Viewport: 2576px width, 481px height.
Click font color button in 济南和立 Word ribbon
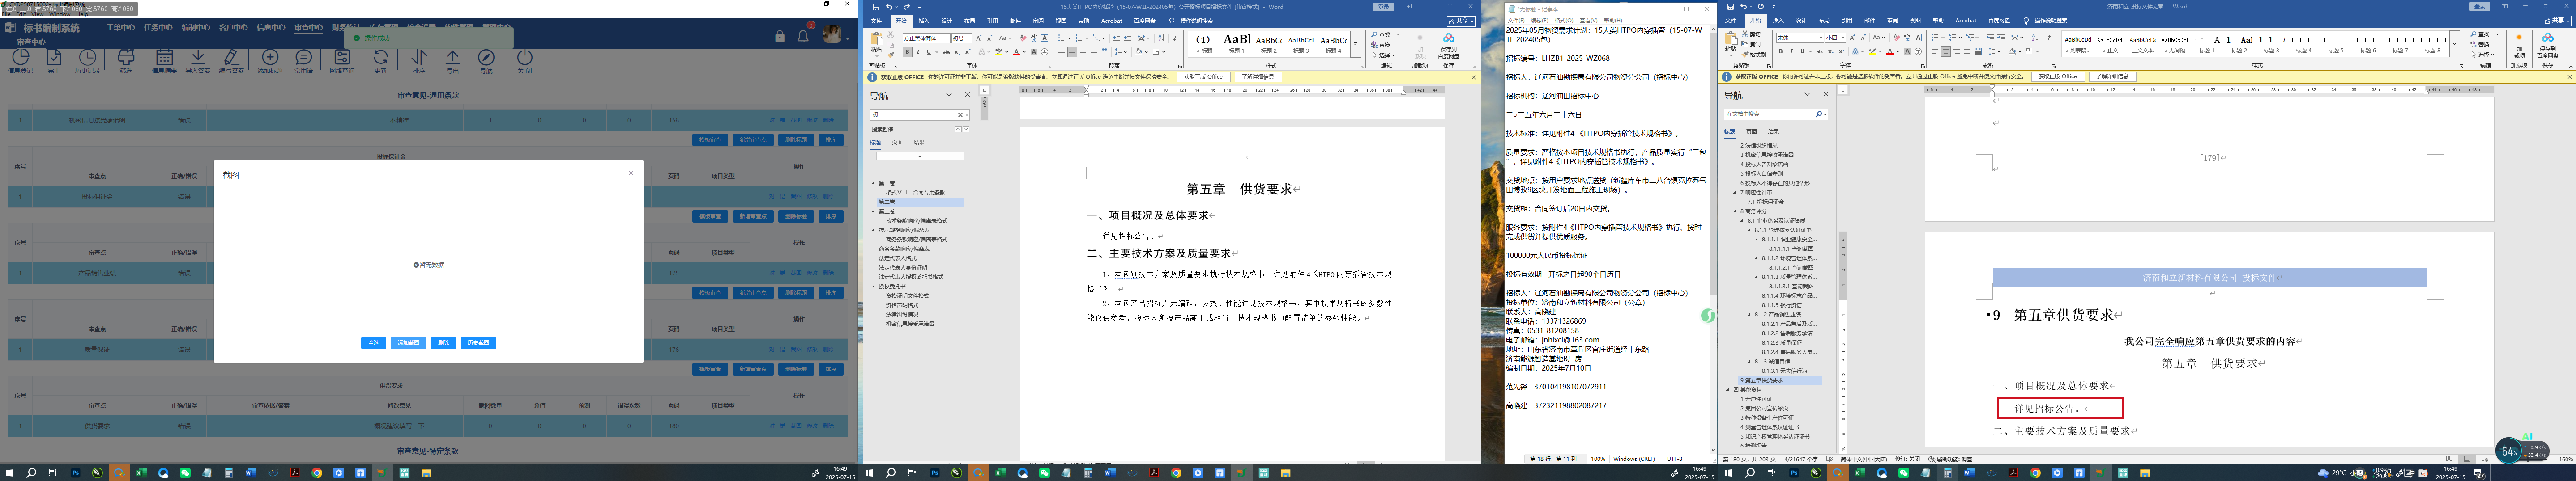coord(1891,52)
